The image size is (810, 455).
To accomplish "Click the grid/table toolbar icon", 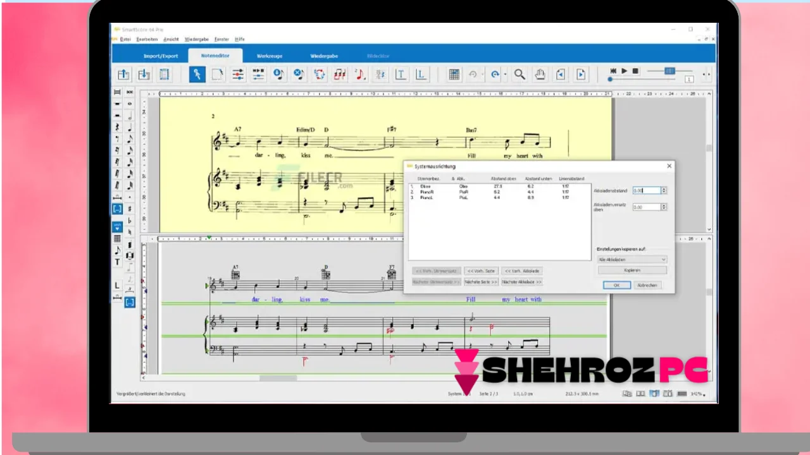I will click(454, 75).
